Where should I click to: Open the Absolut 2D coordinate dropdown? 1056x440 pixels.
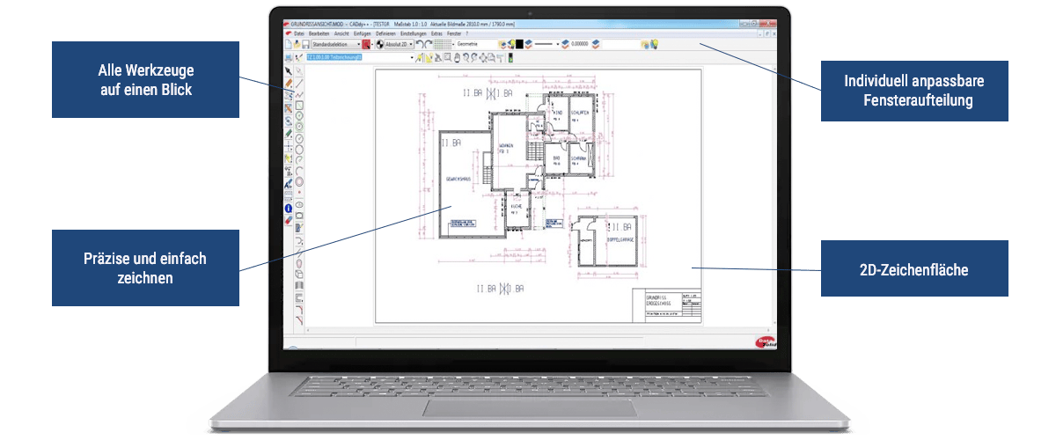tap(399, 44)
